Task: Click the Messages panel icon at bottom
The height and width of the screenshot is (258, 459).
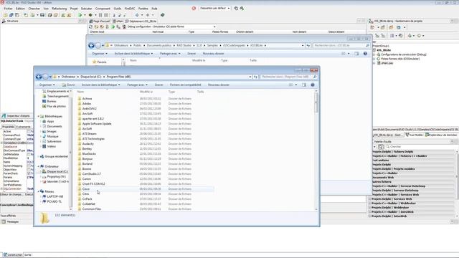Action: coord(4,221)
